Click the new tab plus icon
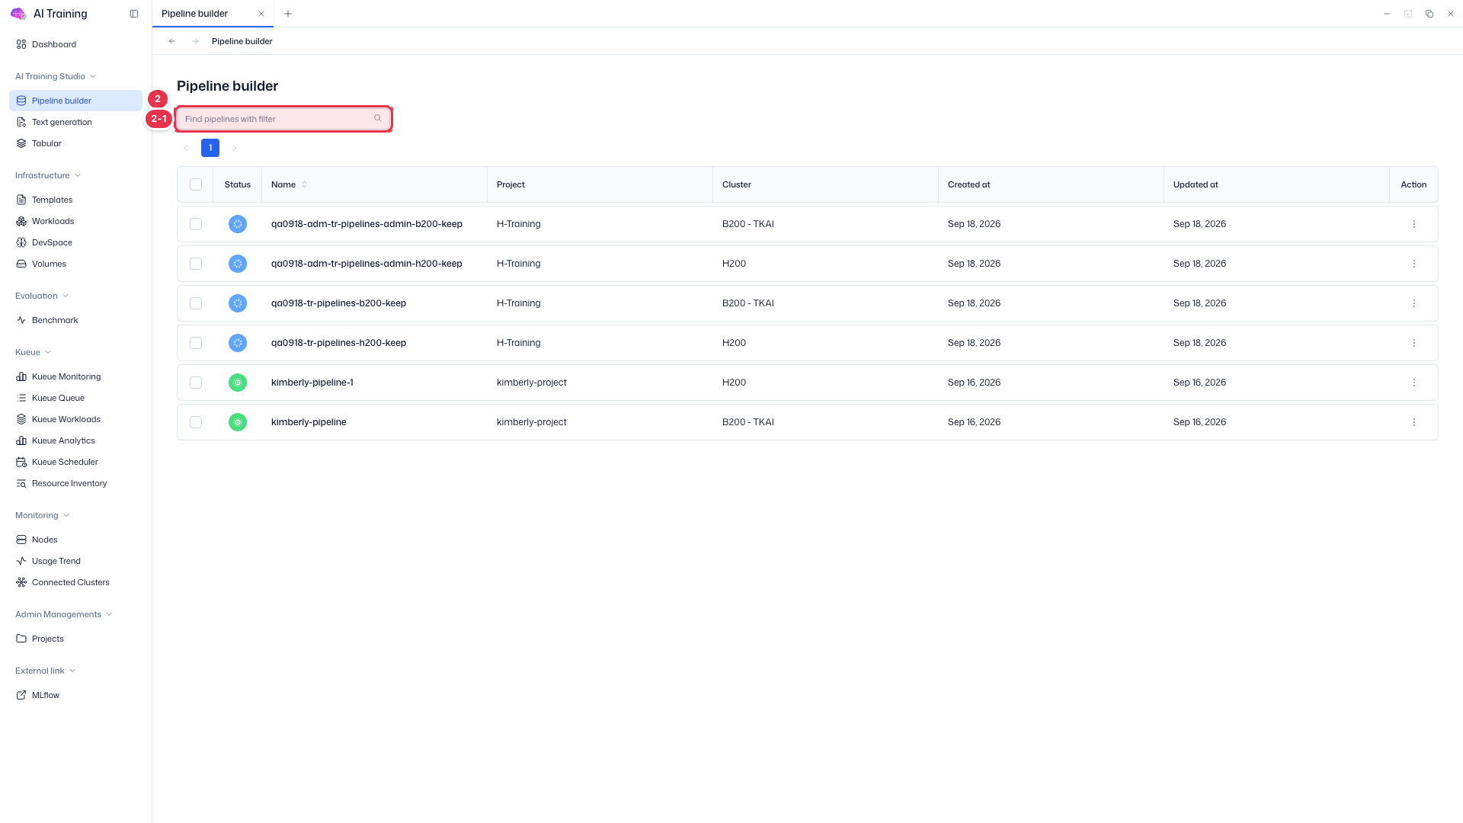 pyautogui.click(x=288, y=14)
